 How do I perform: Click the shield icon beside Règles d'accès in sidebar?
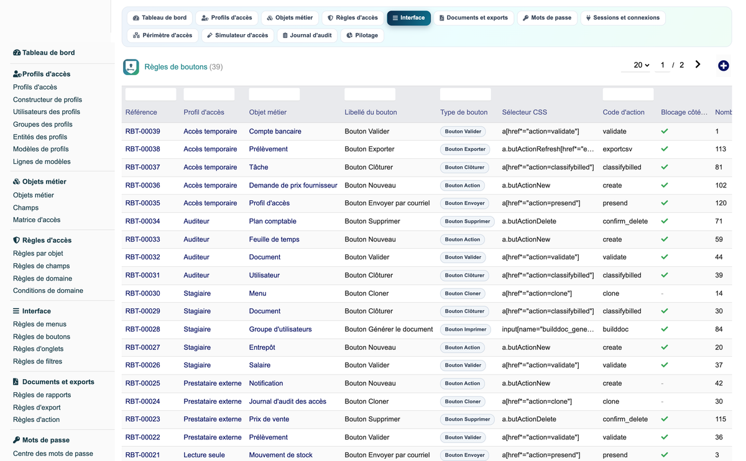click(17, 240)
